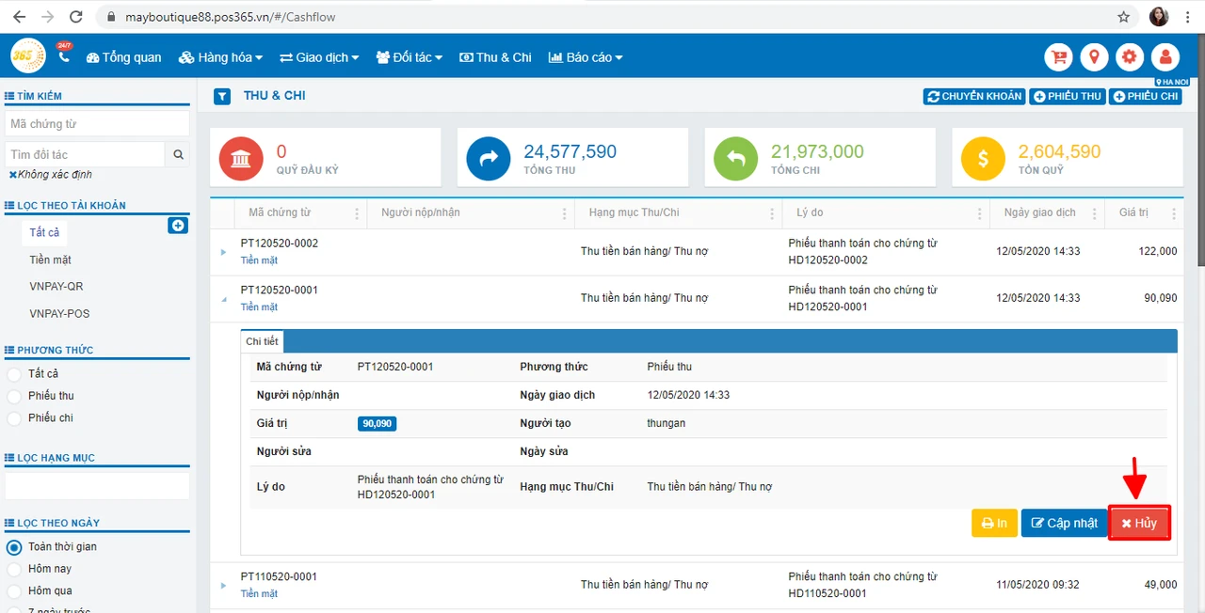The width and height of the screenshot is (1205, 613).
Task: Open the user account icon
Action: click(x=1165, y=57)
